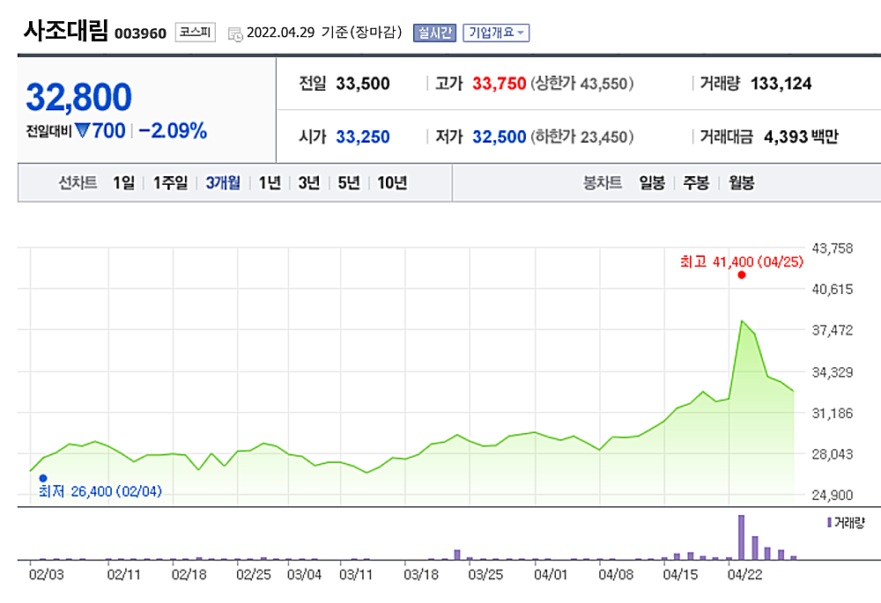Click the purple 거래량 legend swatch
881x603 pixels.
coord(829,523)
